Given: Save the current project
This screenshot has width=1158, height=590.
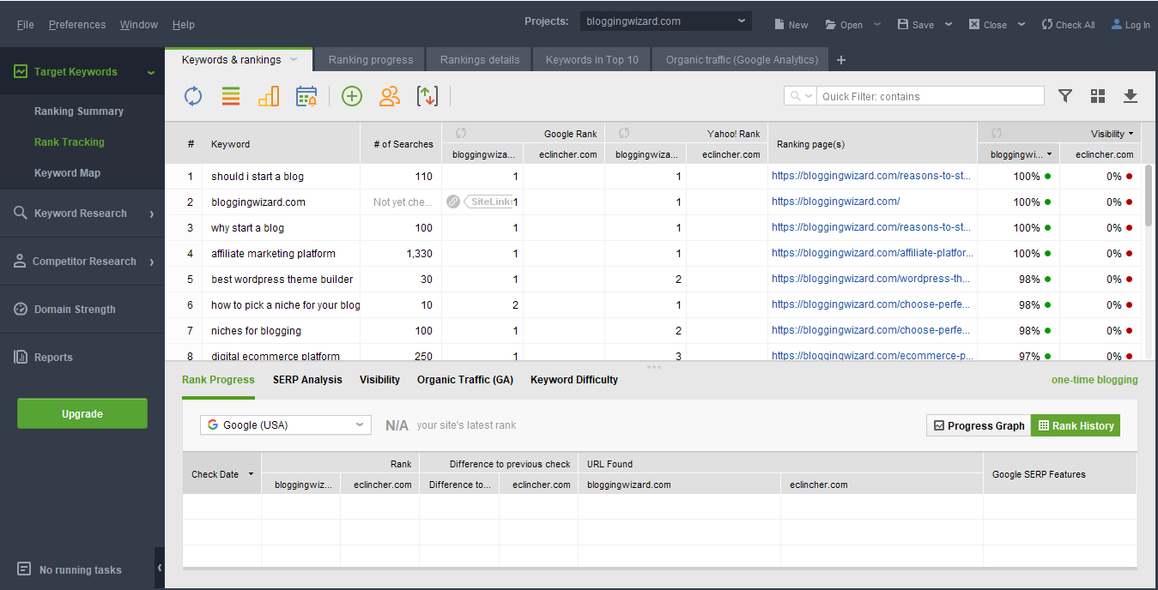Looking at the screenshot, I should pyautogui.click(x=915, y=25).
